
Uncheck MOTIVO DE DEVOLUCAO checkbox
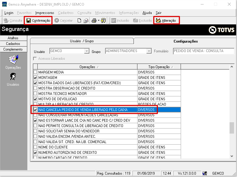[35, 99]
